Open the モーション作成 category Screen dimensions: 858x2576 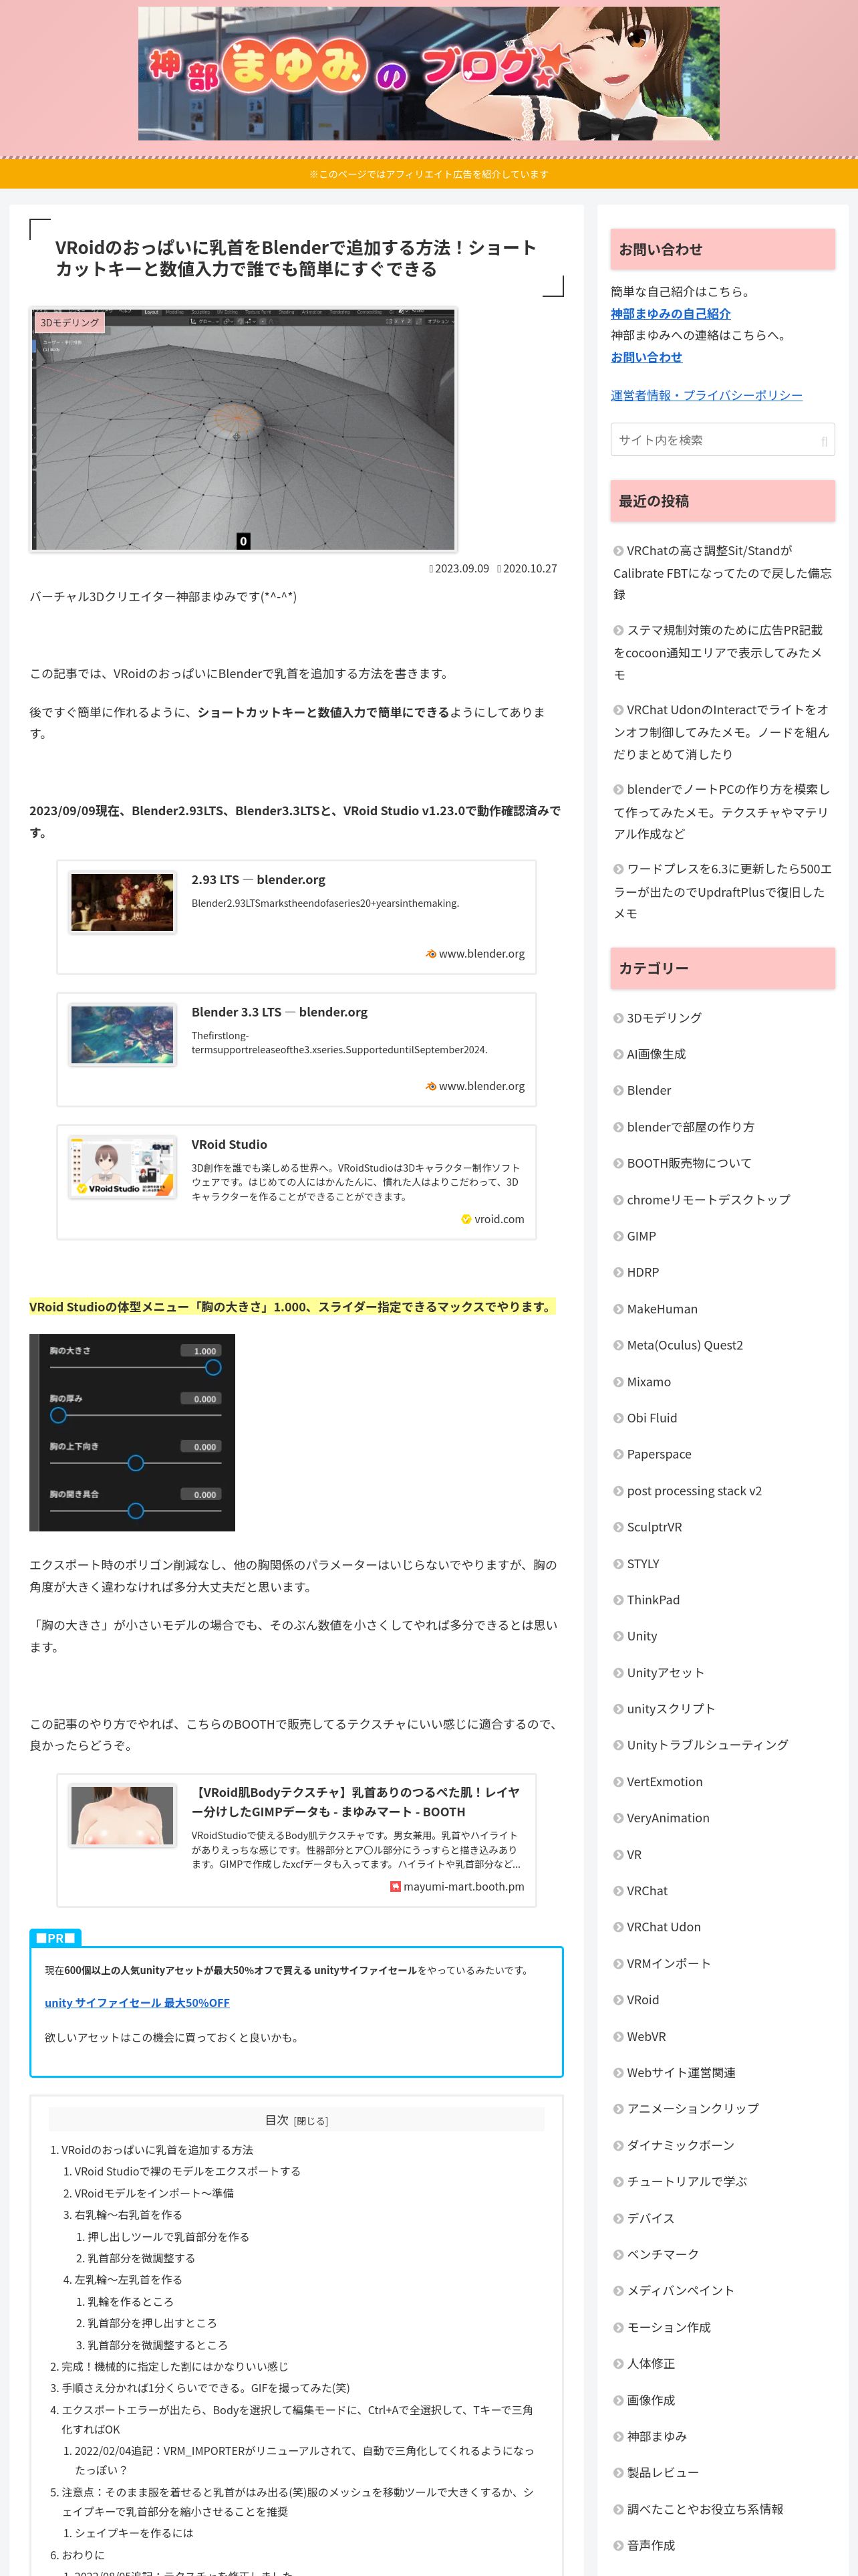668,2327
